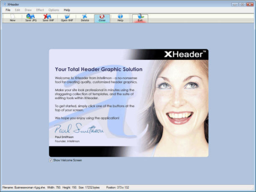The width and height of the screenshot is (256, 192).
Task: Click the Filename entry in status bar
Action: pos(24,187)
